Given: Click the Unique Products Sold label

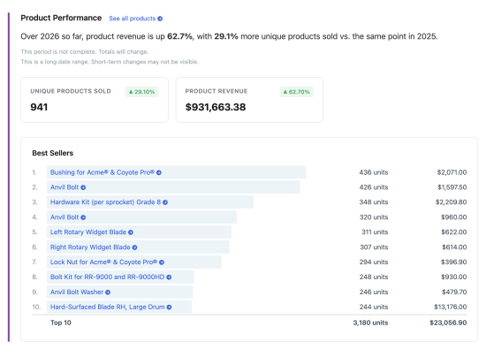Looking at the screenshot, I should coord(71,91).
